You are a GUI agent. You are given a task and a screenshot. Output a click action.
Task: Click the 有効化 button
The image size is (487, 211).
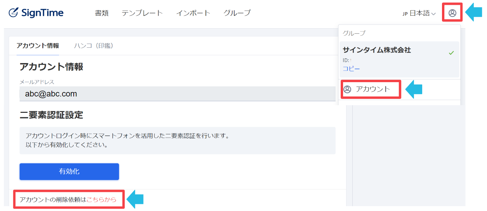[69, 171]
